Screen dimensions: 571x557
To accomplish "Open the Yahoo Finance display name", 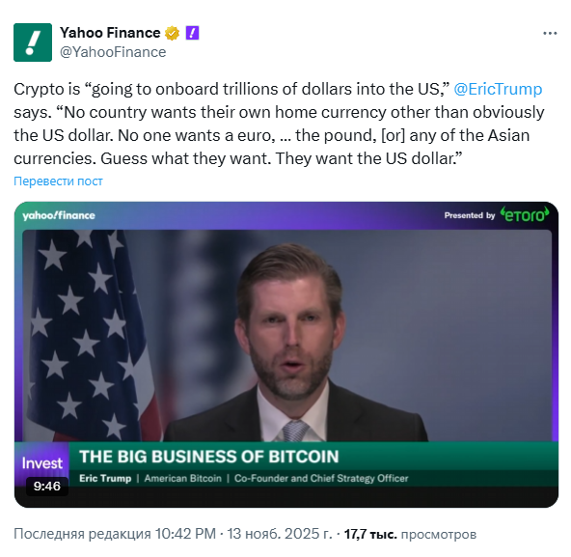I will click(110, 33).
